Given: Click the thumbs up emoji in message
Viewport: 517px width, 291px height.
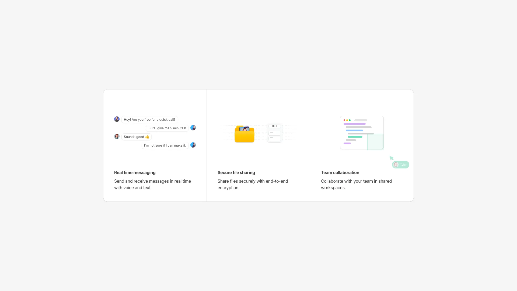Looking at the screenshot, I should (x=147, y=137).
